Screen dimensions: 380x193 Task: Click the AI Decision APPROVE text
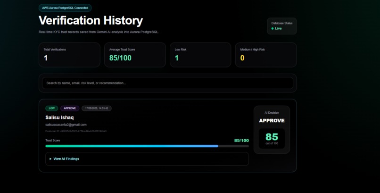pyautogui.click(x=272, y=120)
